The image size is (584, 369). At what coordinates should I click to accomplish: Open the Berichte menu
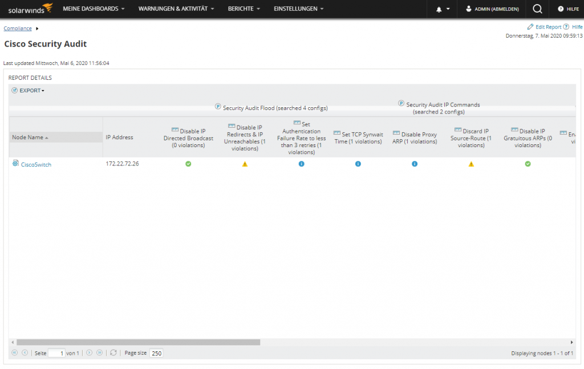pyautogui.click(x=244, y=9)
